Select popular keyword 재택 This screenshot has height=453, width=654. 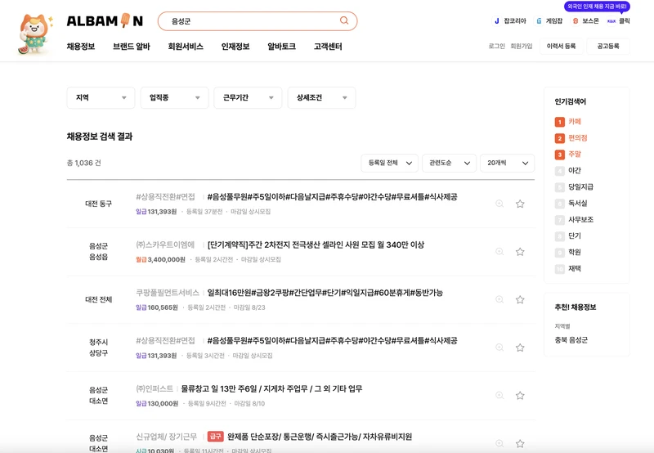pyautogui.click(x=575, y=269)
